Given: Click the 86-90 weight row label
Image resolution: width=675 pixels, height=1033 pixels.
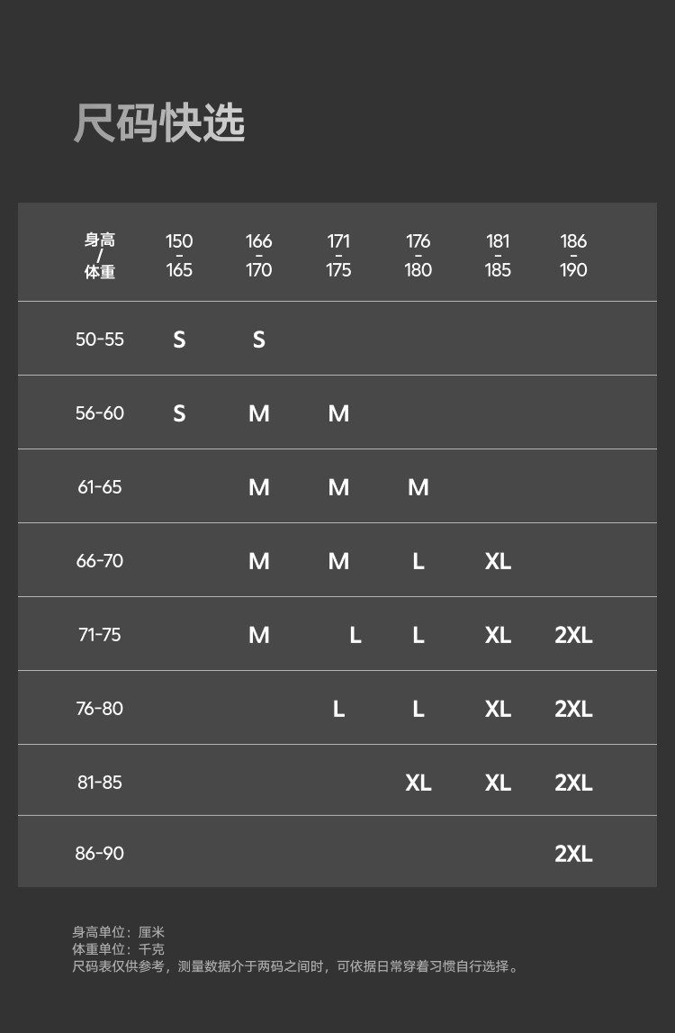Looking at the screenshot, I should click(100, 853).
